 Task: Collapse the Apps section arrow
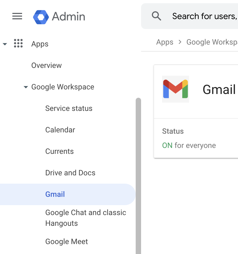[5, 44]
